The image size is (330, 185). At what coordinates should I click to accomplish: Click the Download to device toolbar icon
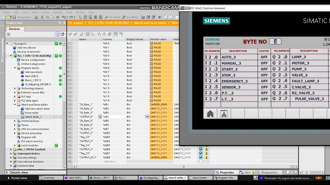(85, 17)
